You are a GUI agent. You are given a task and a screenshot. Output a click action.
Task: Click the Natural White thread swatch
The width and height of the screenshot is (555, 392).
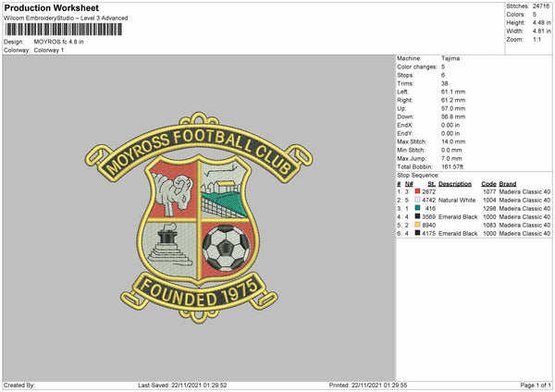[418, 200]
